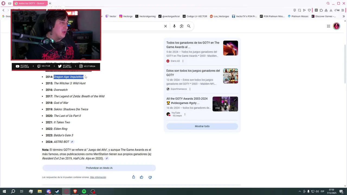Open the Platinum Mosaic bookmark

(x=298, y=16)
